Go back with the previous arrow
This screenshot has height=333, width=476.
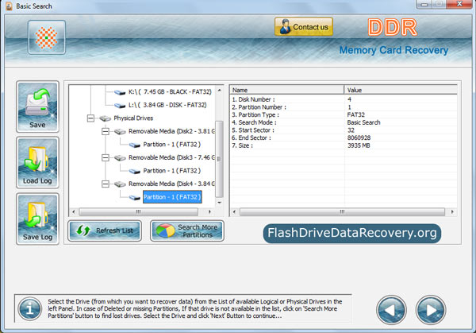coord(391,310)
